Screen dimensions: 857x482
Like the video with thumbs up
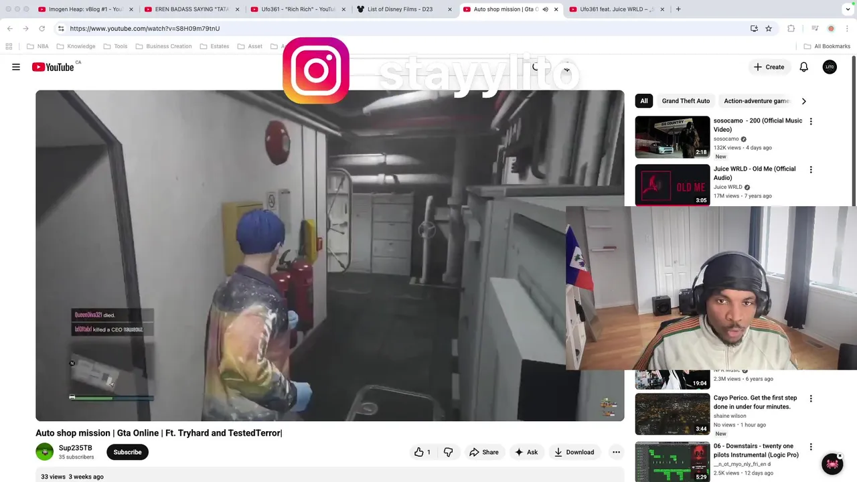(423, 452)
